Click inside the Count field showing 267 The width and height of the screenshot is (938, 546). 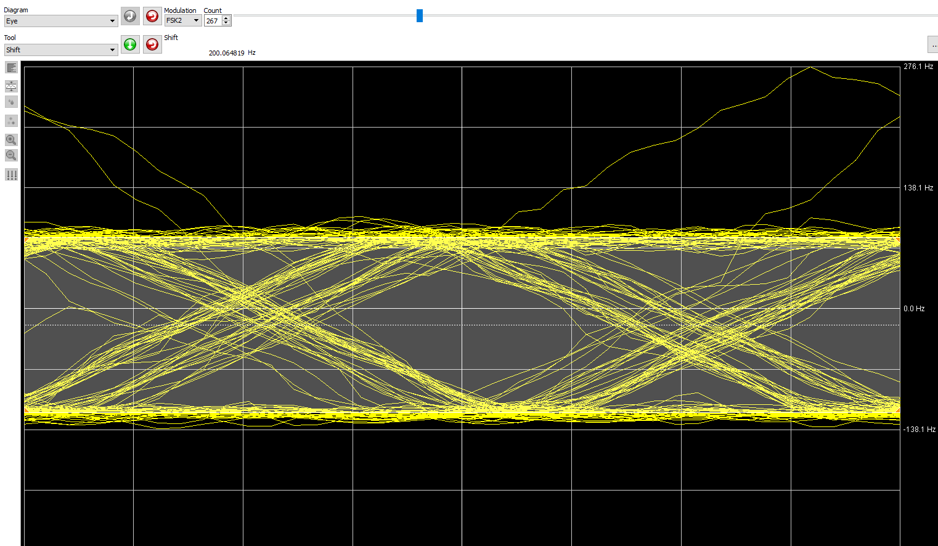(213, 21)
